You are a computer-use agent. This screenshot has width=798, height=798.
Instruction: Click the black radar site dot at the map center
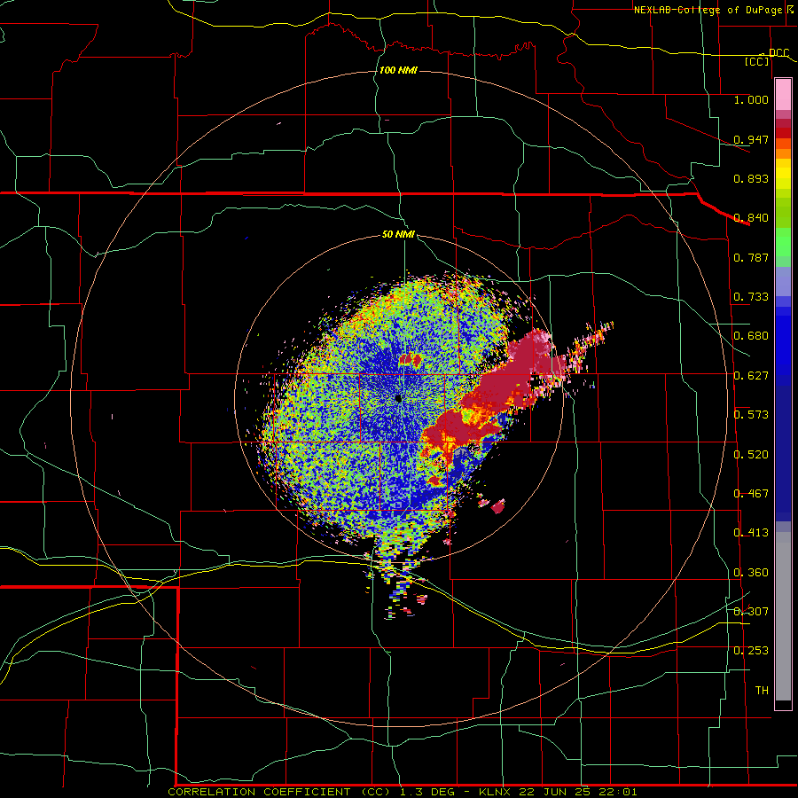[x=398, y=398]
